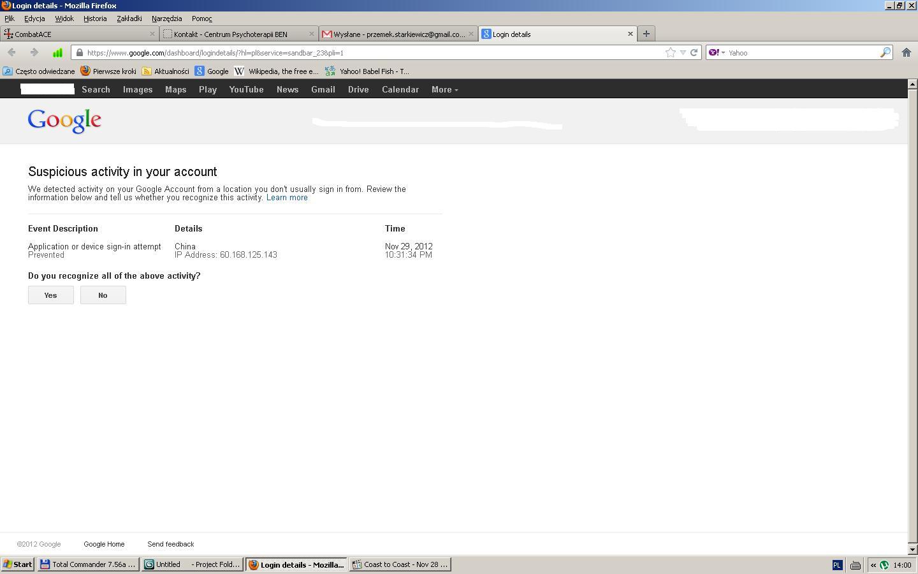Screen dimensions: 918x574
Task: Close the Login details tab
Action: pyautogui.click(x=630, y=34)
